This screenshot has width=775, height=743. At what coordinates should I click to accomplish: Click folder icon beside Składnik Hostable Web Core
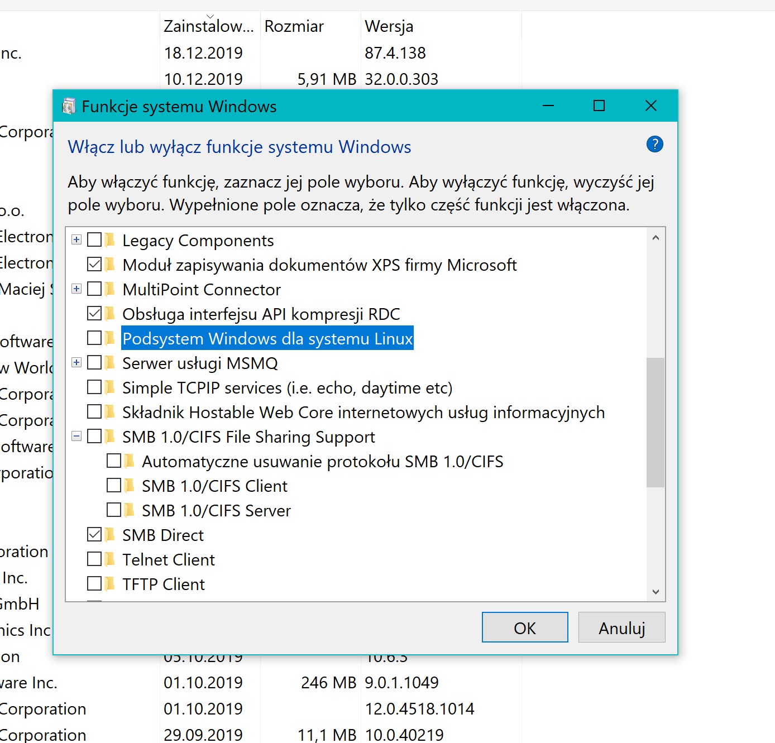pos(110,412)
